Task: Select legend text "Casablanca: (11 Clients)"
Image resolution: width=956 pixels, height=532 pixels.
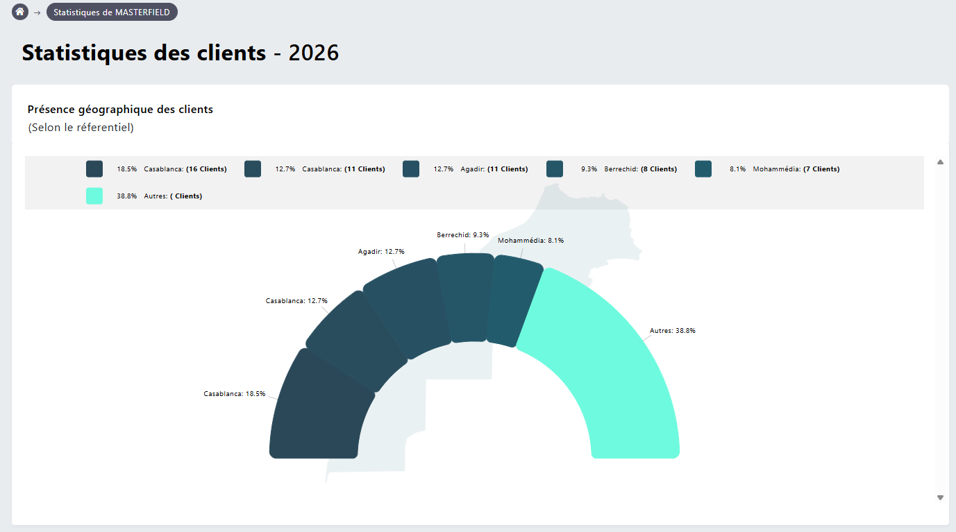Action: pyautogui.click(x=344, y=169)
